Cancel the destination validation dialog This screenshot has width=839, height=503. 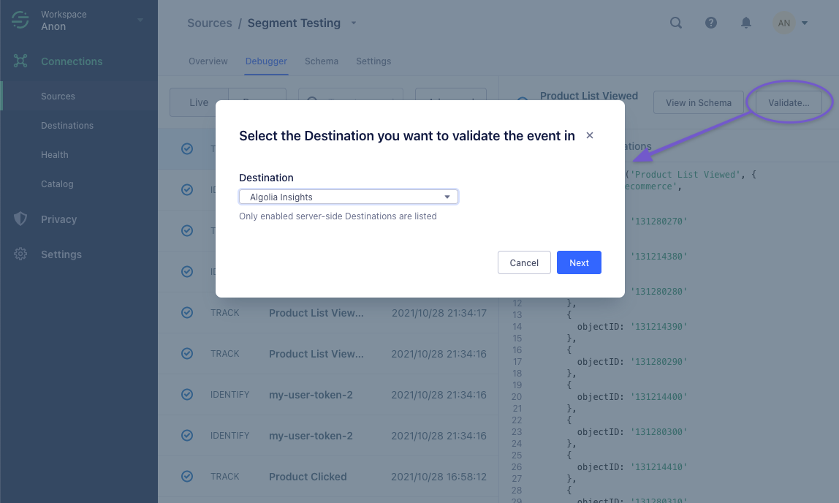coord(524,262)
